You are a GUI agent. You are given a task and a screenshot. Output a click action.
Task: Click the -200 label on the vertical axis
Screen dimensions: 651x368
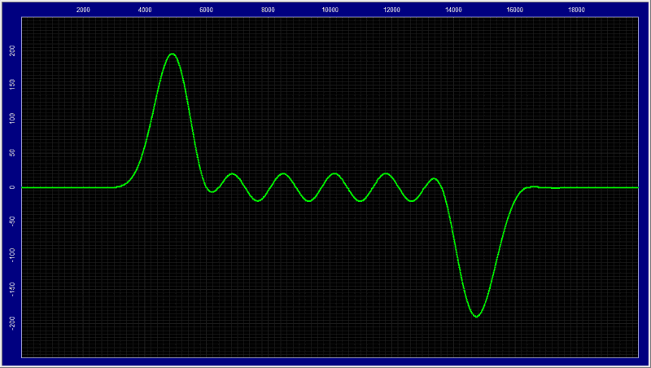(x=12, y=323)
